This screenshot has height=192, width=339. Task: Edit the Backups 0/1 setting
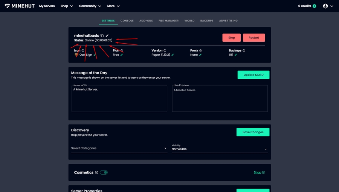point(236,55)
